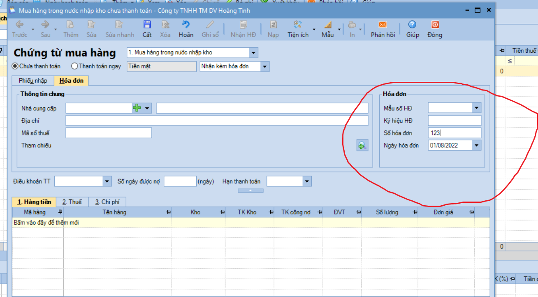Click the Tham chiếu search-add icon
This screenshot has height=297, width=538.
(x=362, y=145)
